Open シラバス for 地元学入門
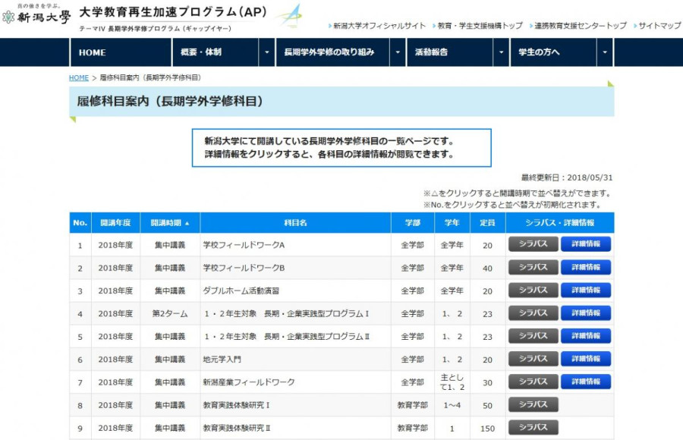The image size is (683, 440). [x=533, y=359]
